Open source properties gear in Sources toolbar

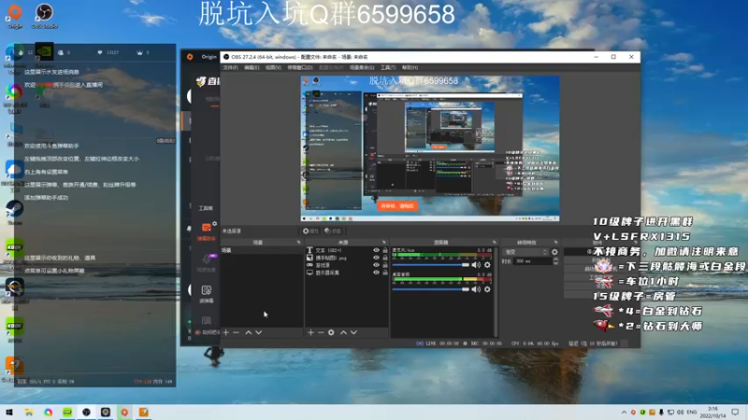pos(331,332)
